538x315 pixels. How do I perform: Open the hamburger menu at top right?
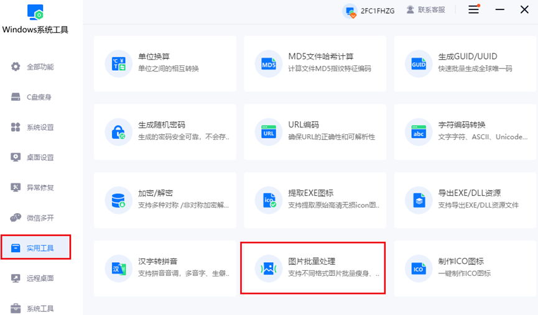click(474, 9)
